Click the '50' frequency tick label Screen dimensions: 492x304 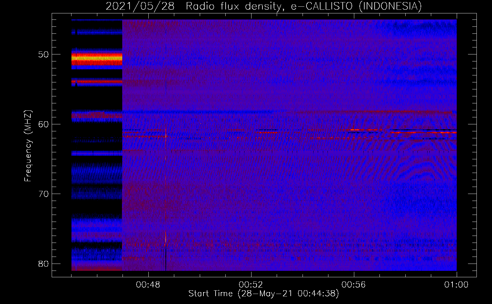(43, 54)
